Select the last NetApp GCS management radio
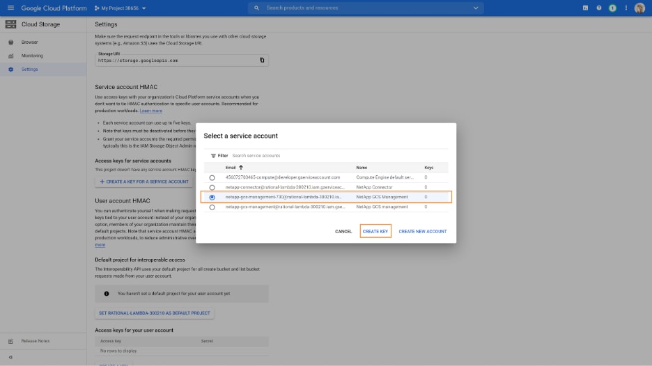Image resolution: width=652 pixels, height=366 pixels. pos(212,207)
